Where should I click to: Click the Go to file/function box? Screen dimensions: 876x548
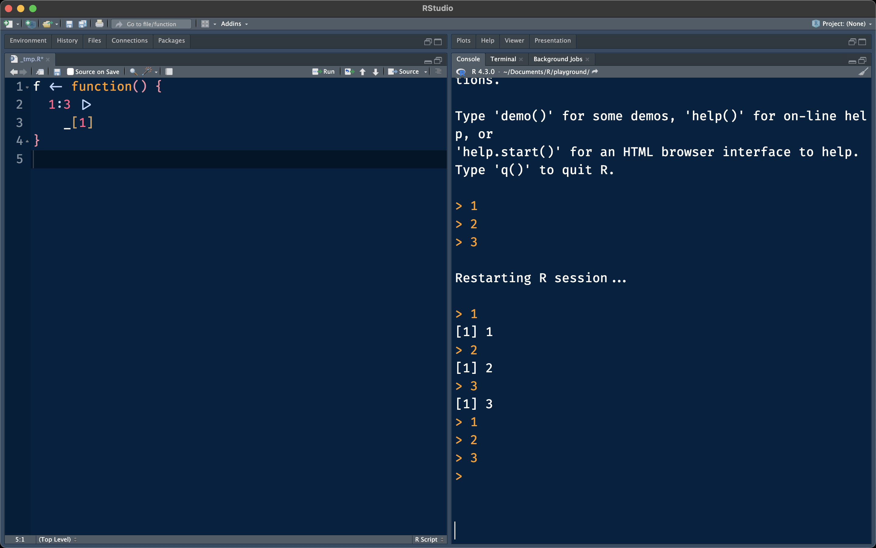151,23
